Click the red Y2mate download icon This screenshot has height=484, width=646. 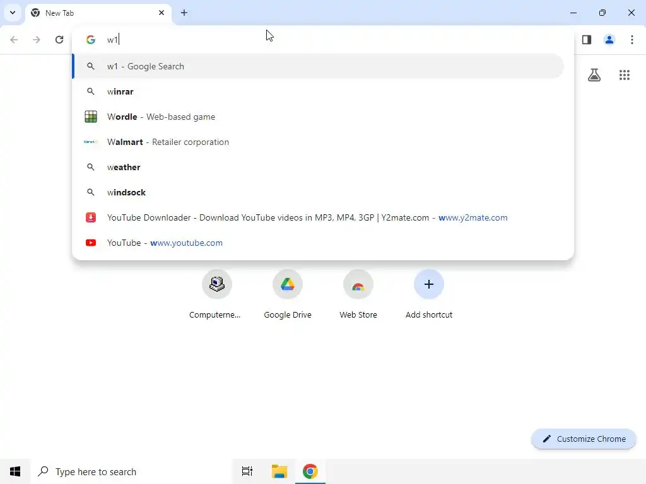pos(91,217)
